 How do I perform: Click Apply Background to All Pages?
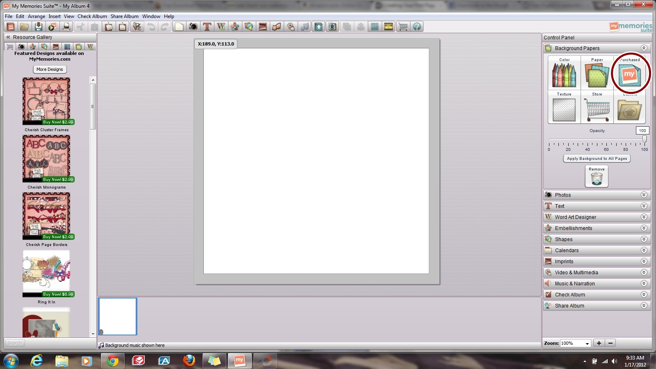tap(597, 159)
